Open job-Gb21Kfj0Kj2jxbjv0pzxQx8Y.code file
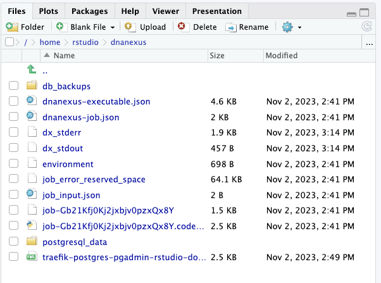The width and height of the screenshot is (381, 283). [x=123, y=227]
